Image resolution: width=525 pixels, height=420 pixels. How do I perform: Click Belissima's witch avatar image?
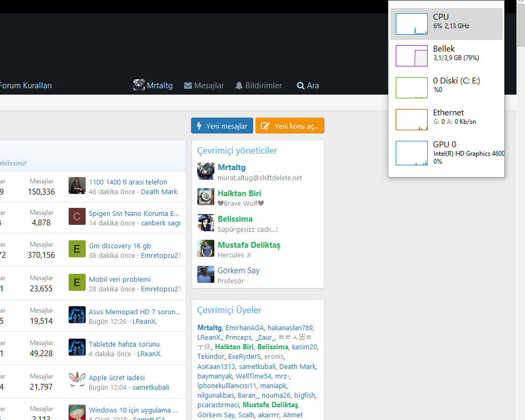click(205, 223)
